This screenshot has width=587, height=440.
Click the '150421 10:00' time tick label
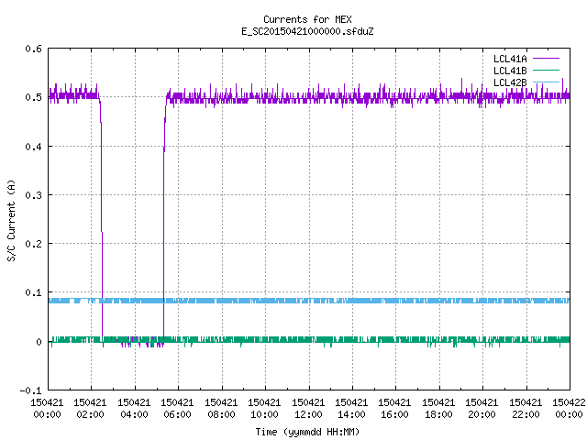click(264, 409)
